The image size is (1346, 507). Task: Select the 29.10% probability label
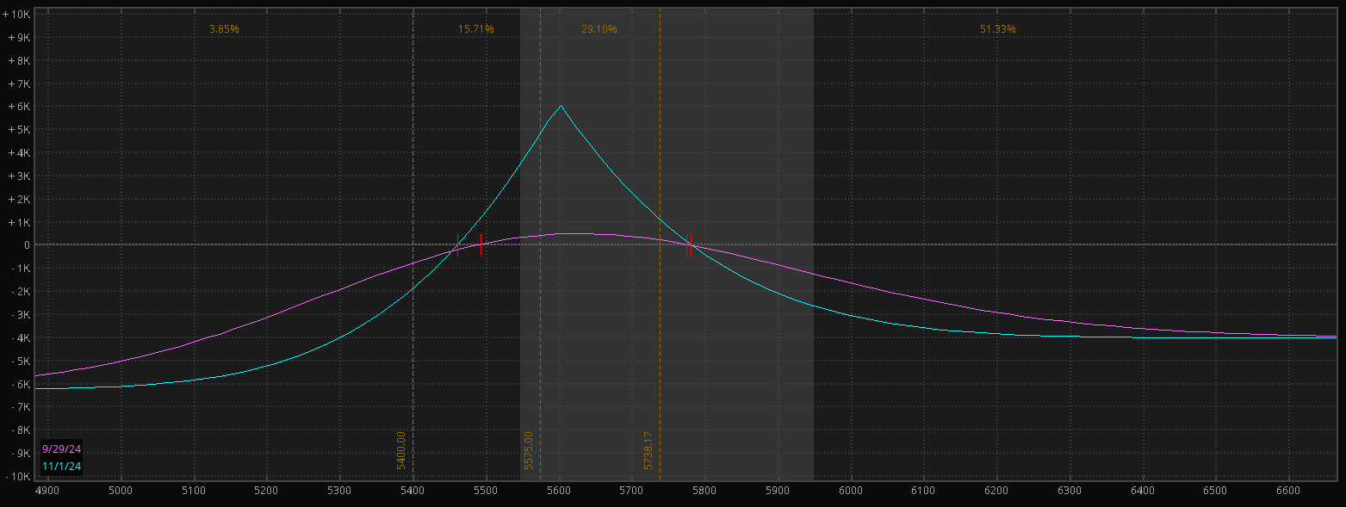tap(599, 29)
